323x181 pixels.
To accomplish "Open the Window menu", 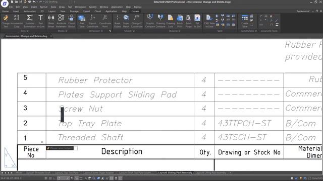I will (104, 7).
